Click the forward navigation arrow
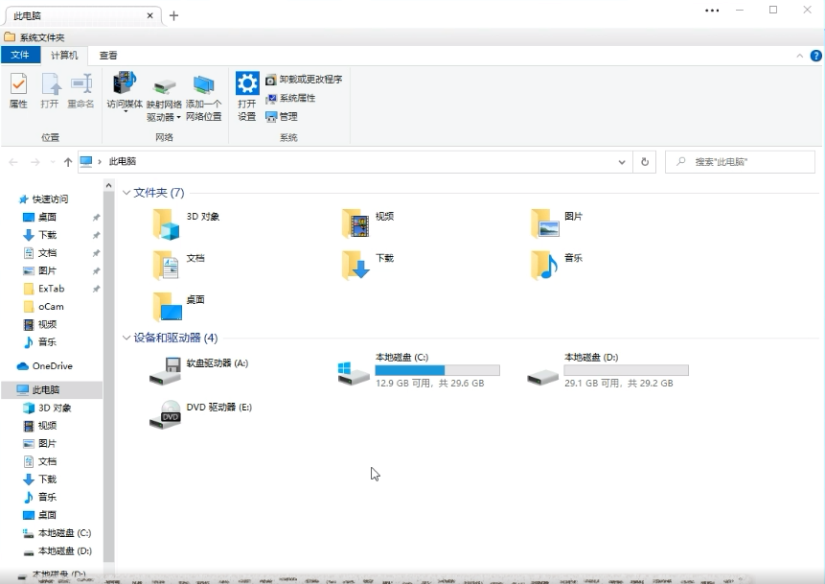 35,162
